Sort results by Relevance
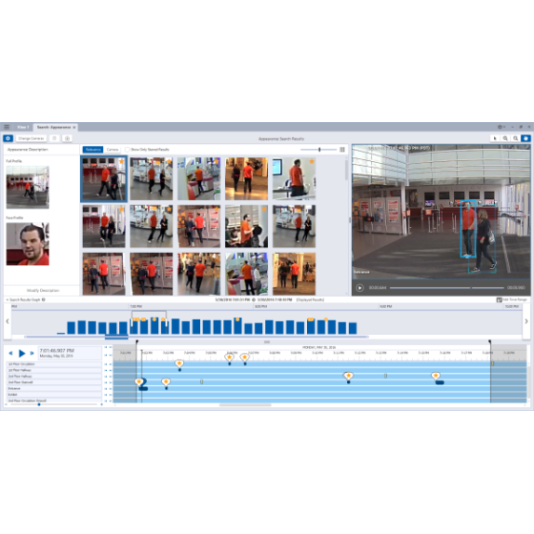This screenshot has width=534, height=534. (x=92, y=150)
